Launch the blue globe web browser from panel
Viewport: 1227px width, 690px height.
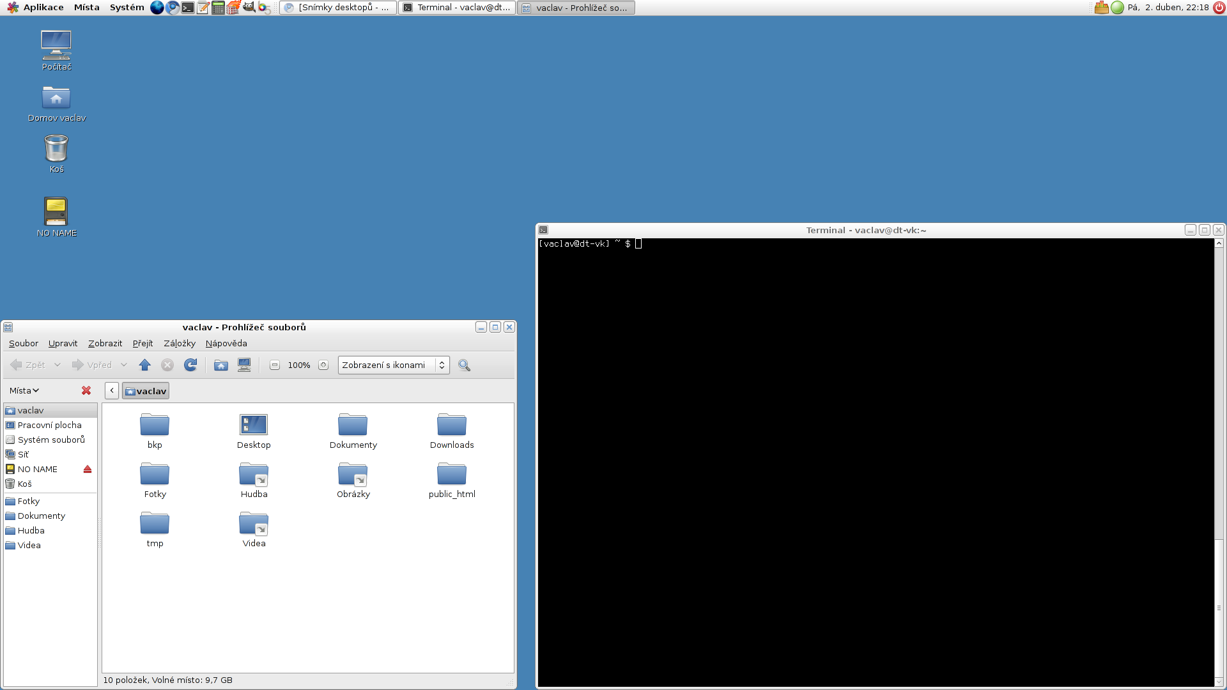157,8
